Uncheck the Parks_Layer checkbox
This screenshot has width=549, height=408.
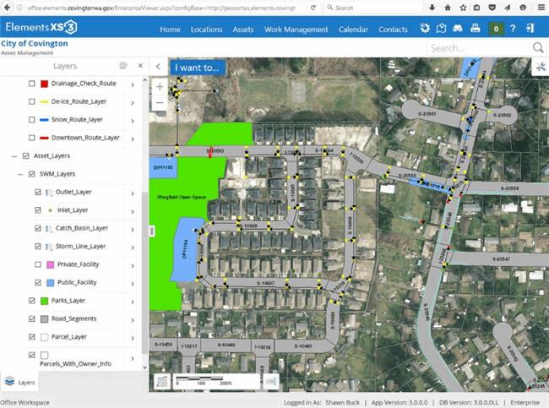[26, 300]
